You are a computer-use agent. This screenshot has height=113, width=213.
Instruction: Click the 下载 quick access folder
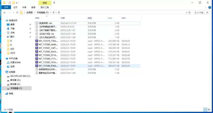[13, 28]
